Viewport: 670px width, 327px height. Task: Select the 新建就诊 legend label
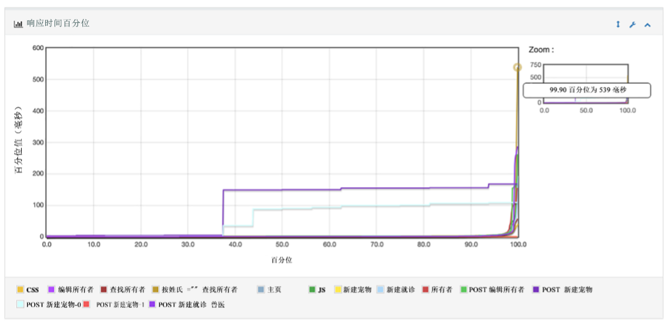[x=400, y=289]
